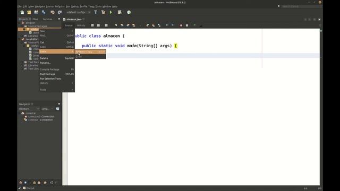Toggle the bookmark editor toolbar button

[159, 25]
